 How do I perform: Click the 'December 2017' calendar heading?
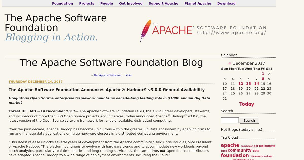(x=249, y=63)
